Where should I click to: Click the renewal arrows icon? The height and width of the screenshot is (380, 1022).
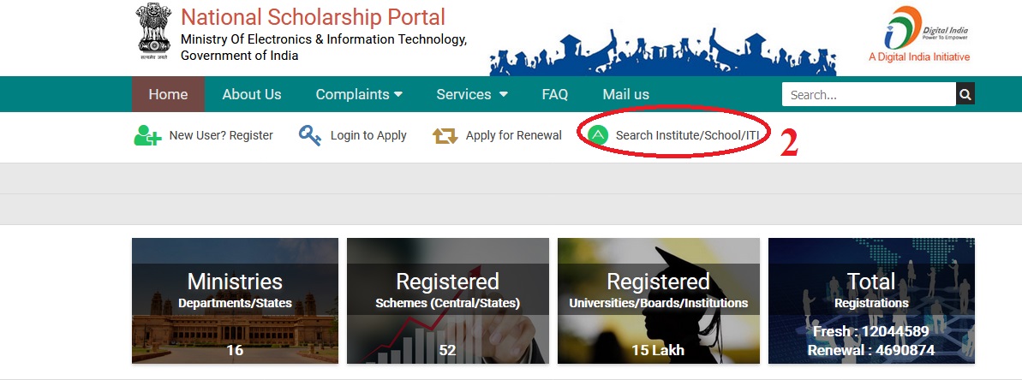445,136
